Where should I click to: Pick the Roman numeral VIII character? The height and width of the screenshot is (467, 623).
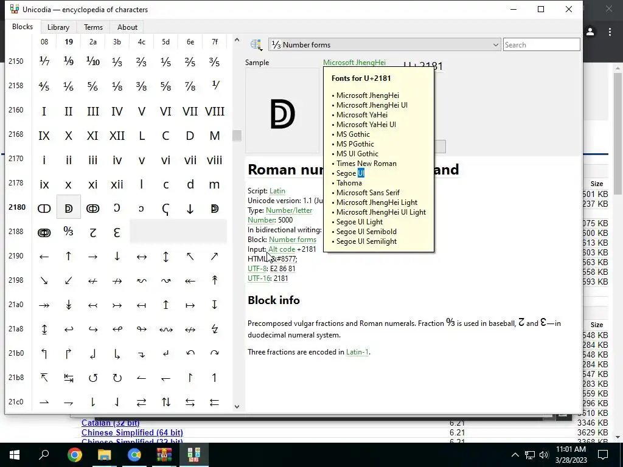click(x=215, y=111)
